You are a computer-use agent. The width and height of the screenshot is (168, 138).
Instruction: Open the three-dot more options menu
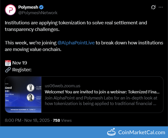click(x=161, y=7)
